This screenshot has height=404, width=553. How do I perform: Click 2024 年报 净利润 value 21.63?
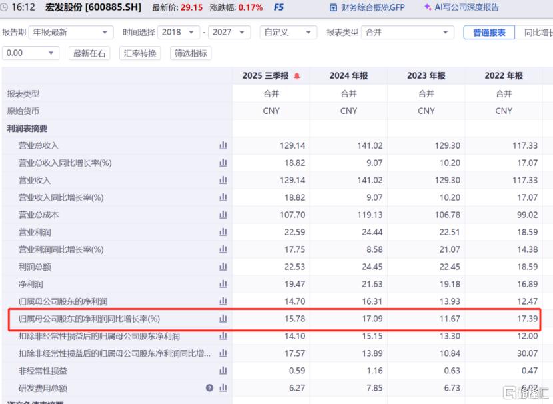372,284
